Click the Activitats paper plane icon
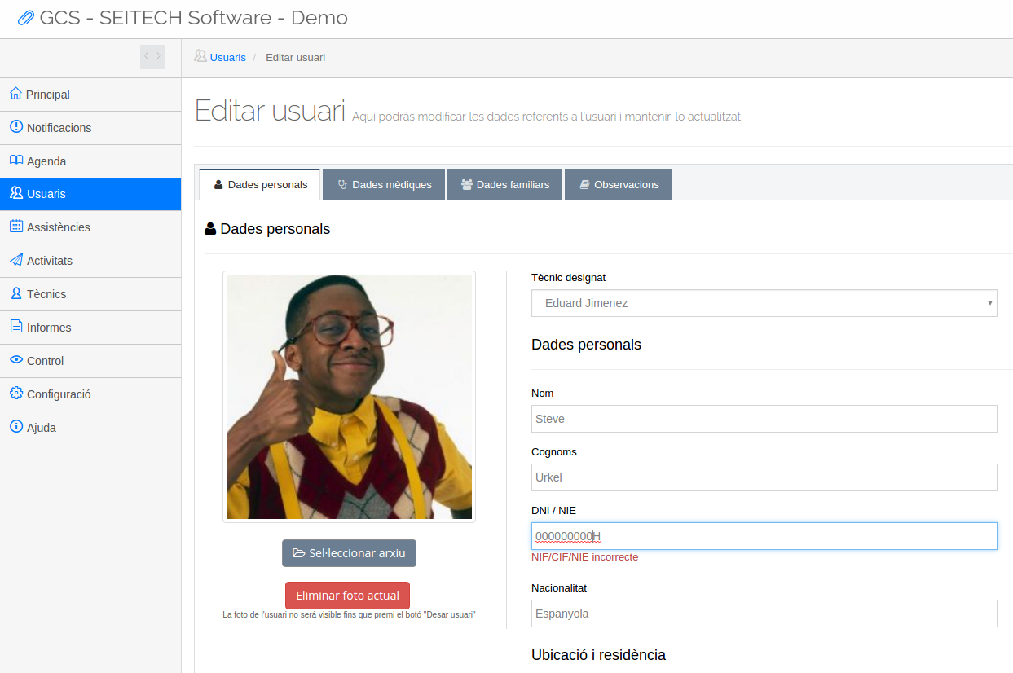Viewport: 1013px width, 673px height. tap(16, 260)
